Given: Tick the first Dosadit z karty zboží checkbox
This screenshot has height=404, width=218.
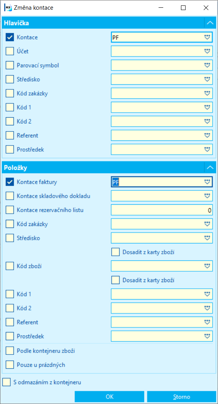Looking at the screenshot, I should pyautogui.click(x=115, y=252).
